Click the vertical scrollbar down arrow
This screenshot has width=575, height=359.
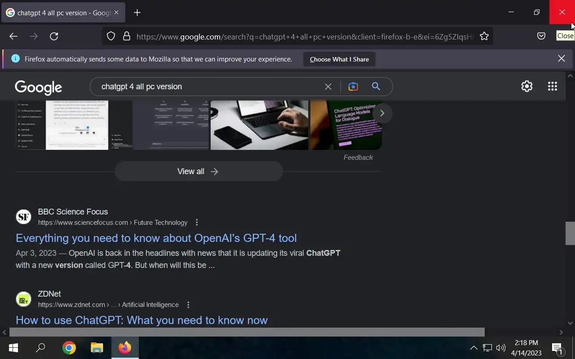(x=570, y=323)
